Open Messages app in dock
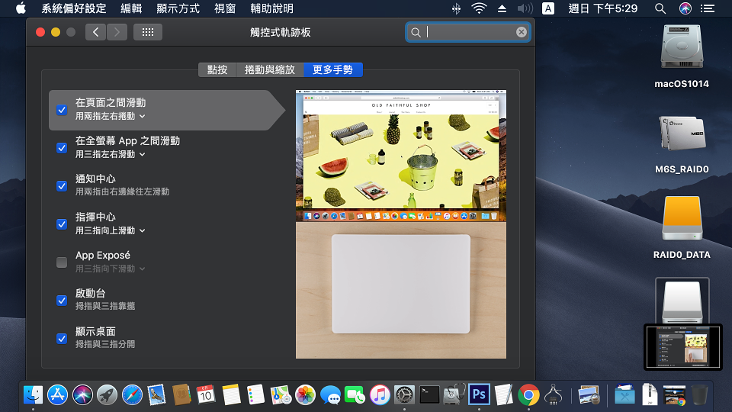 tap(330, 395)
